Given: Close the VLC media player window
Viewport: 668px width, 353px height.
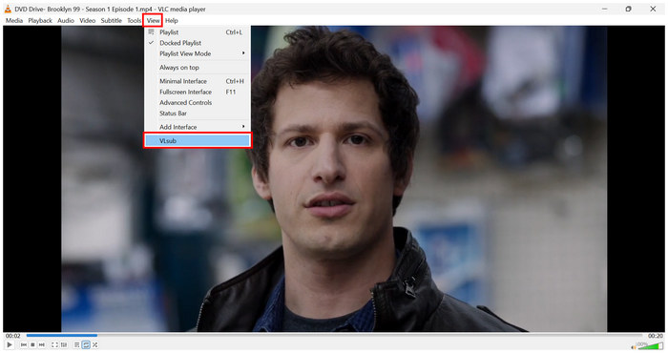Looking at the screenshot, I should pyautogui.click(x=653, y=9).
